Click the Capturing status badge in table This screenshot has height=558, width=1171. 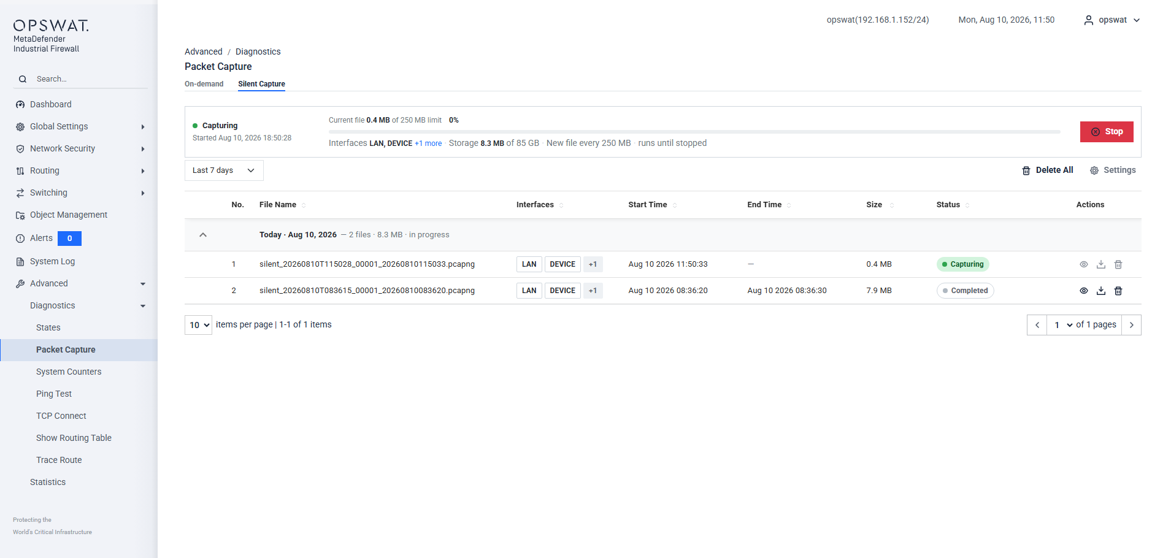[x=963, y=264]
